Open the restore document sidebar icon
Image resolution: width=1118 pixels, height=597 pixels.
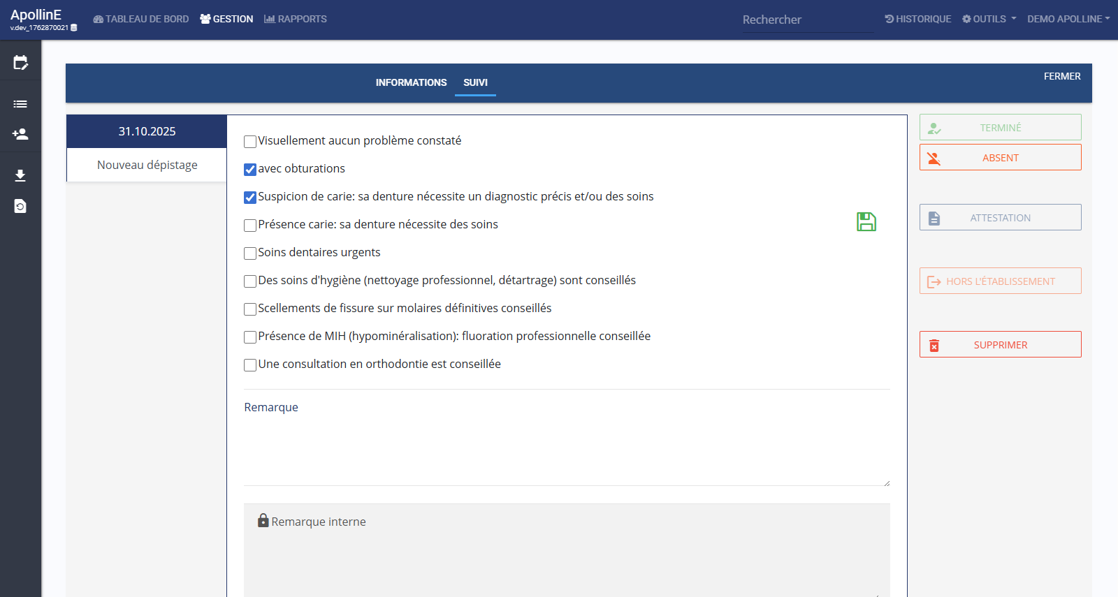pyautogui.click(x=20, y=206)
